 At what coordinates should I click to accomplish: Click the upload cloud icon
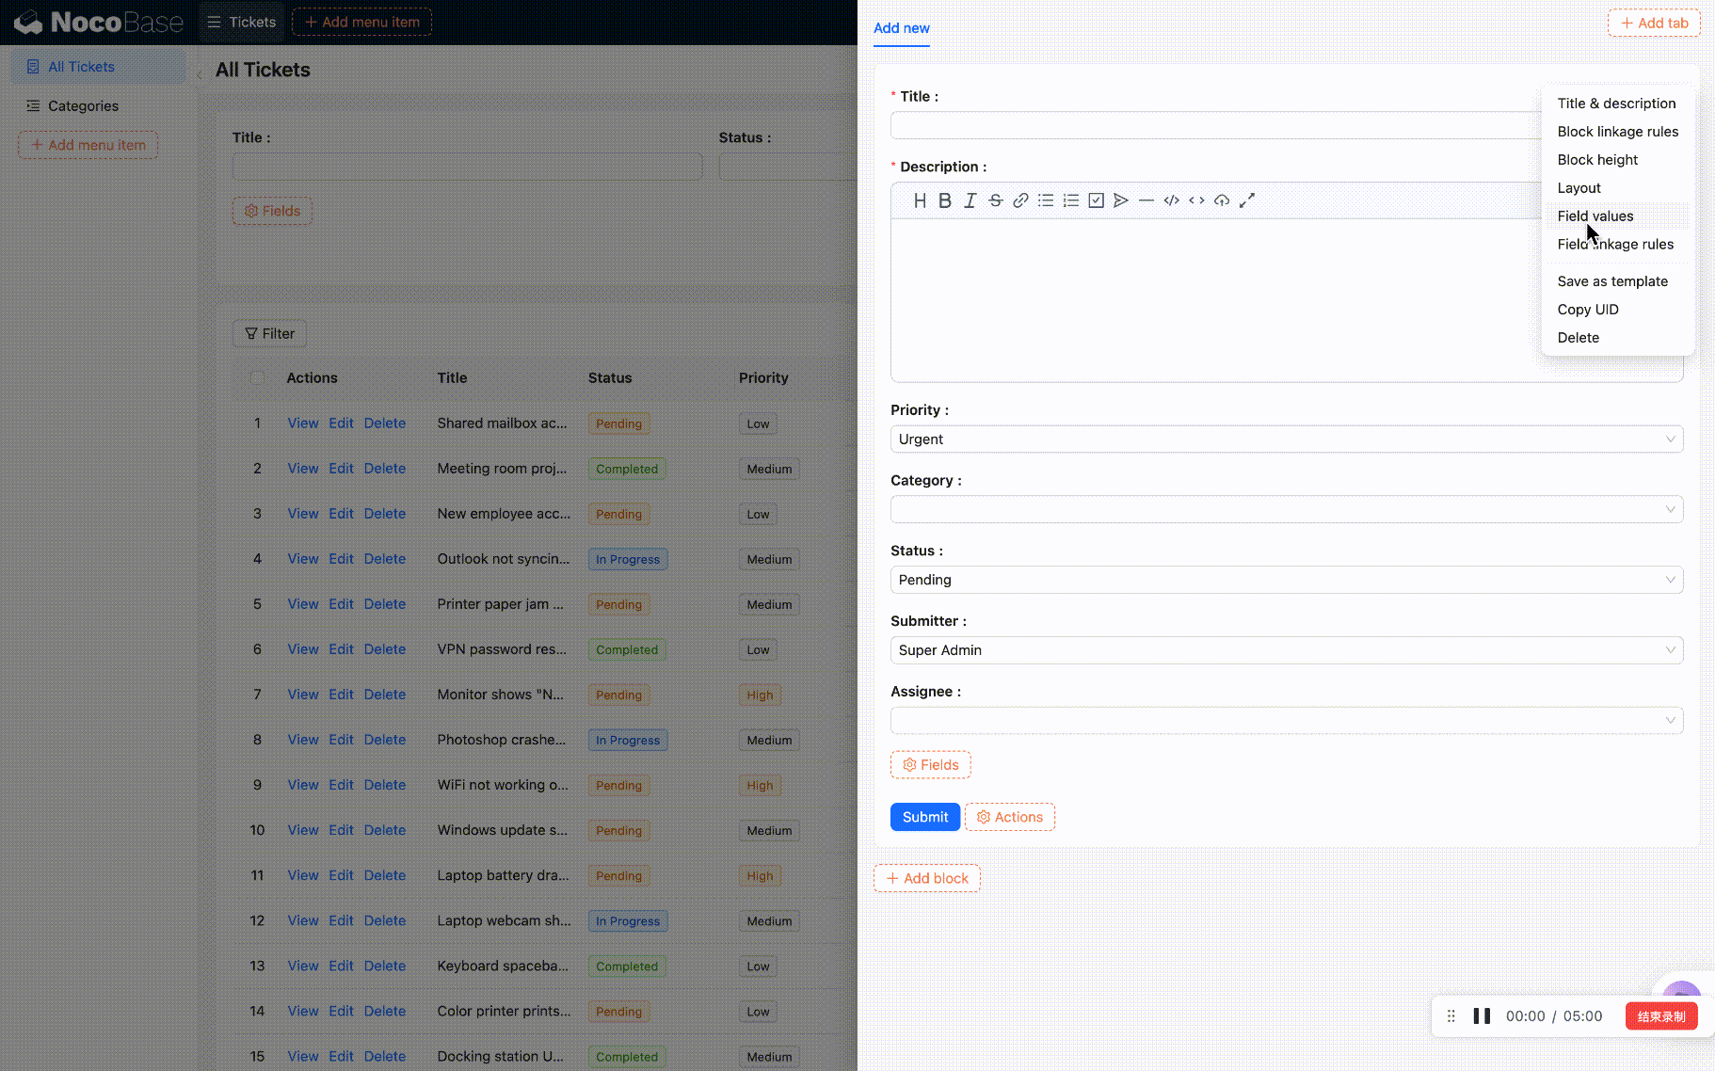(1222, 200)
